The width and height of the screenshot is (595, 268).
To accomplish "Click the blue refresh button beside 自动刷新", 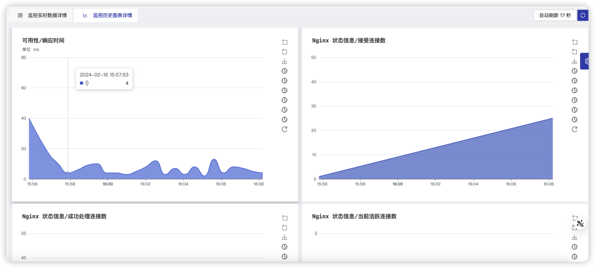I will coord(582,15).
